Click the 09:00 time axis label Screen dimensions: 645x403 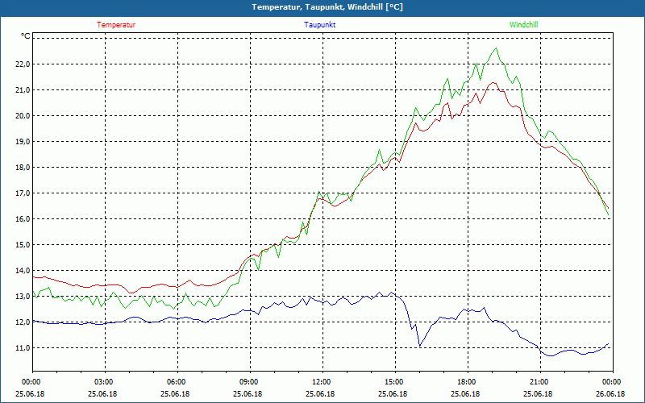[249, 382]
